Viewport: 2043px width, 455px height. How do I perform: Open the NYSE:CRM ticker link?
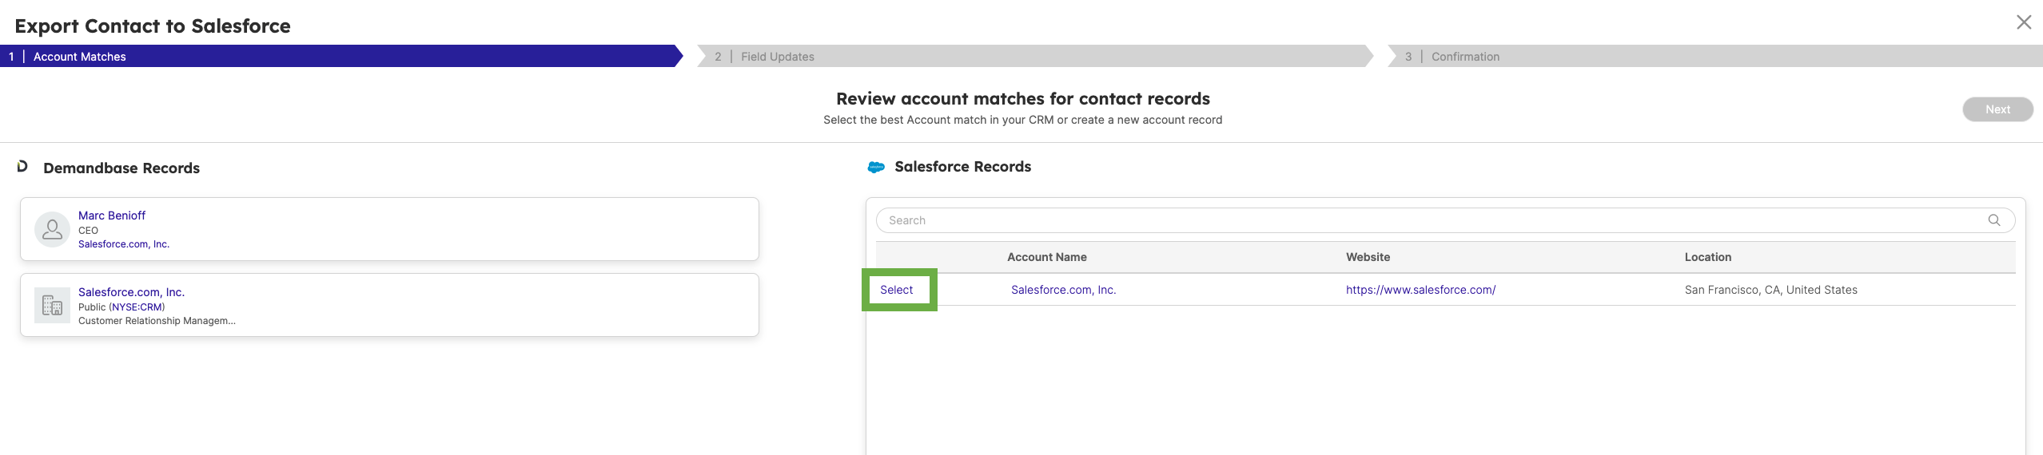click(x=137, y=307)
